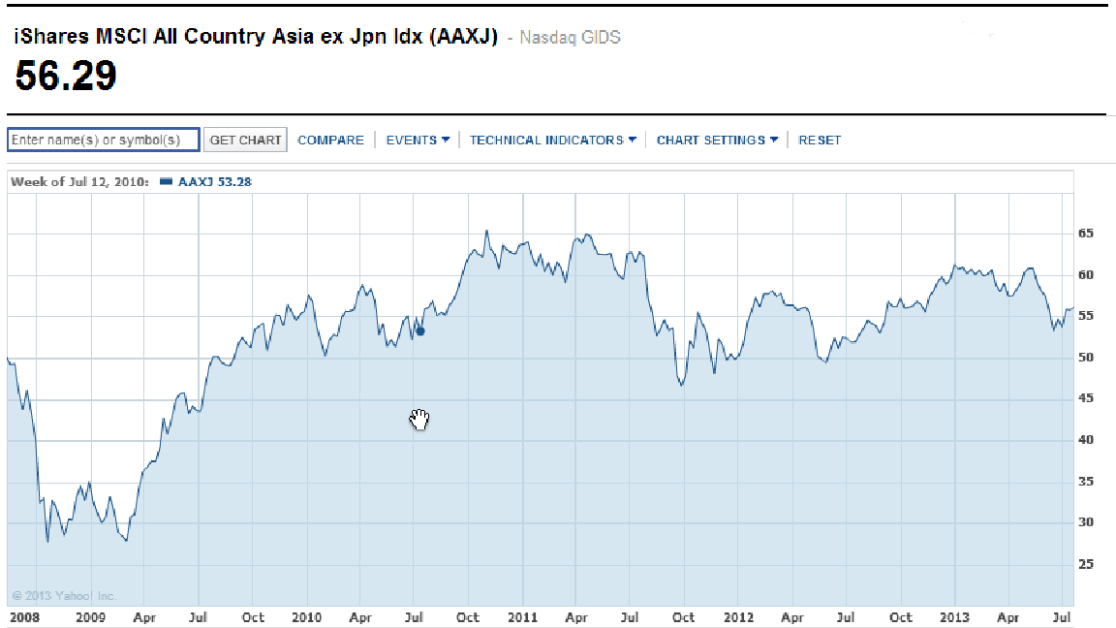Select the 2012 label on the time axis
Viewport: 1116px width, 628px height.
coord(738,617)
